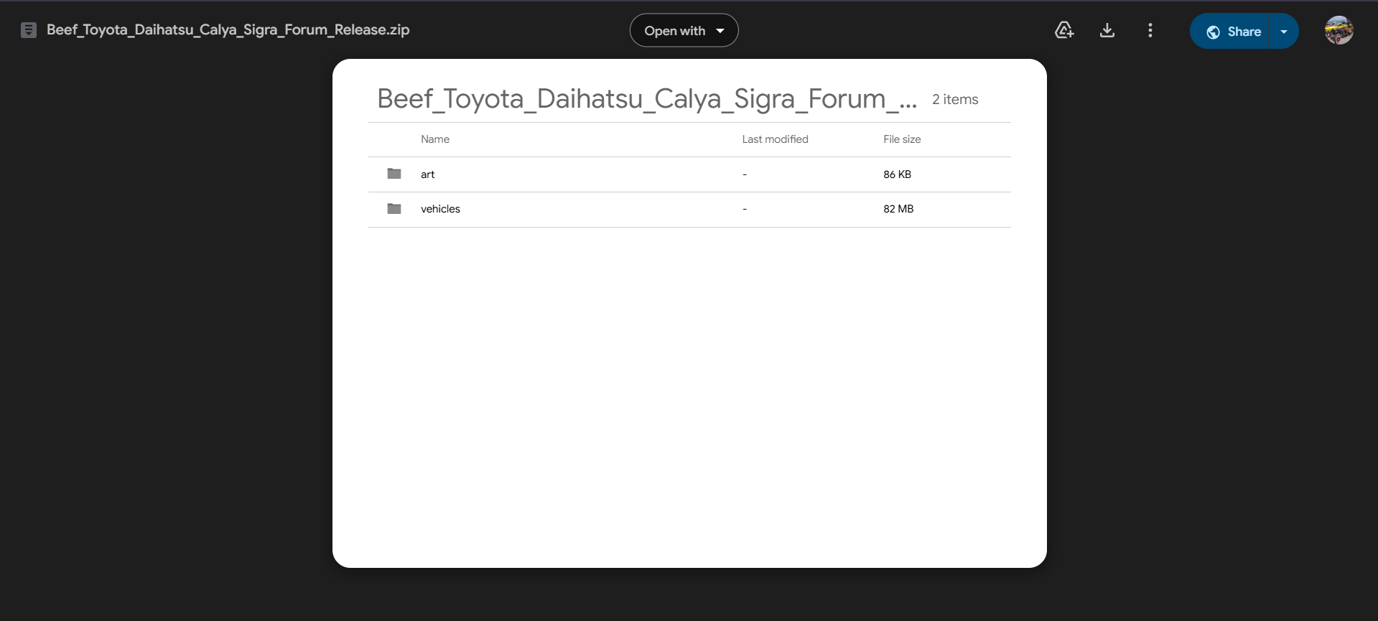Click the archive title heading in panel
The image size is (1378, 621).
tap(646, 99)
